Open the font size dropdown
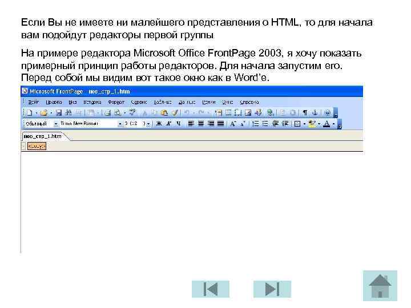The width and height of the screenshot is (411, 308). (148, 124)
